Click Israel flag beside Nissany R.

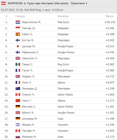[x=18, y=125]
